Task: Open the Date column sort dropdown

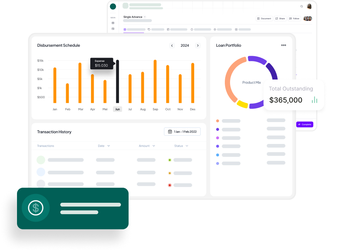Action: click(109, 146)
